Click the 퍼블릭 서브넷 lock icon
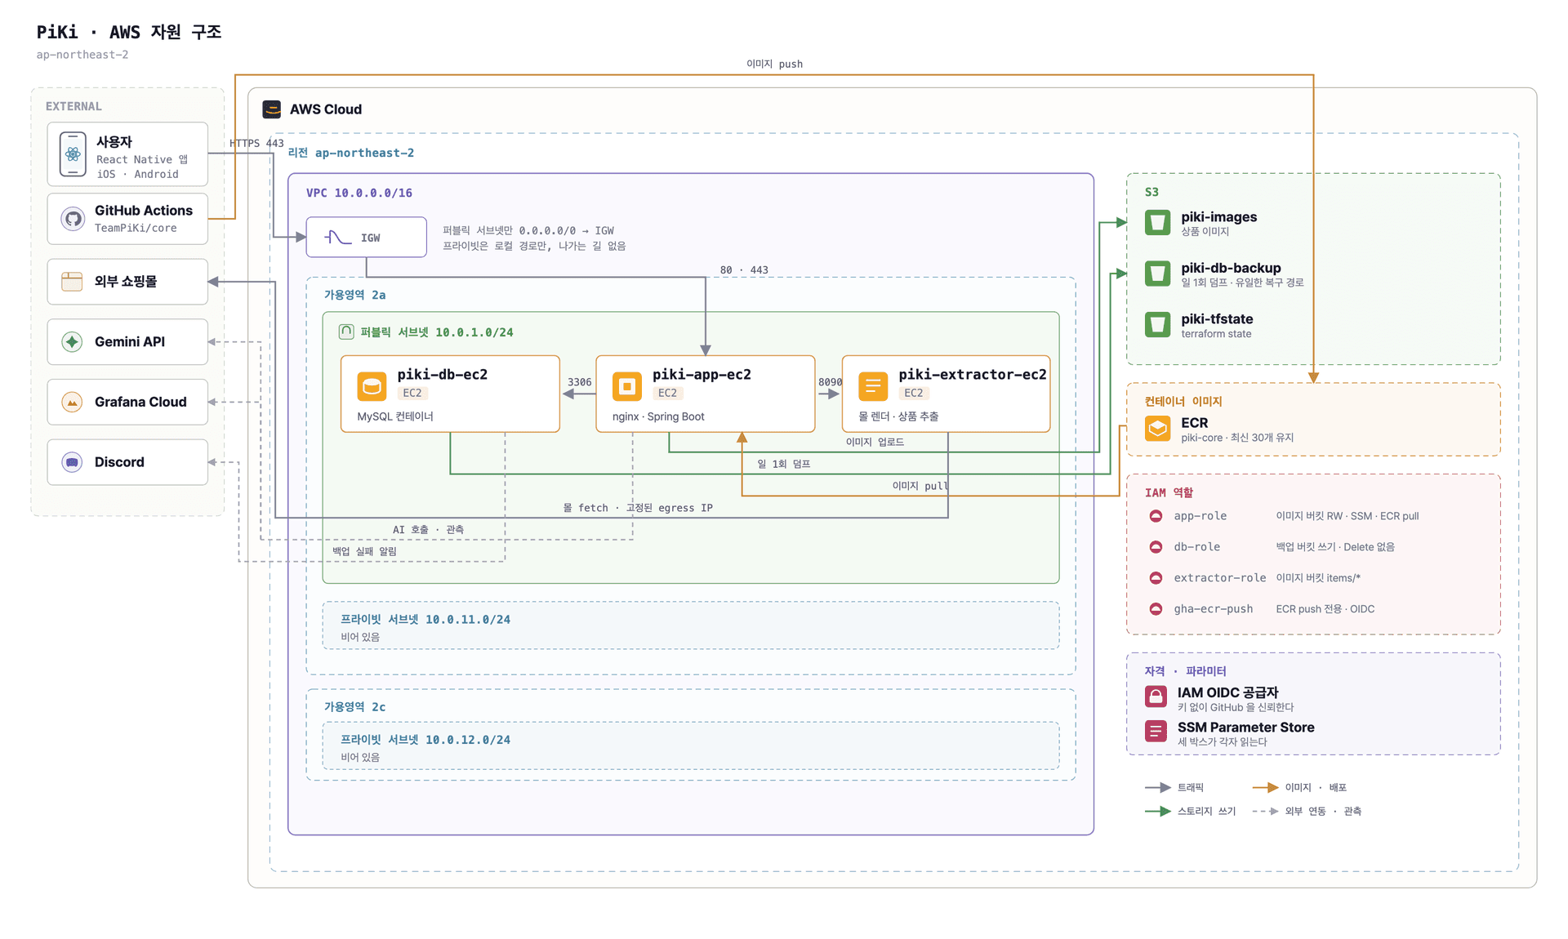The image size is (1568, 939). click(x=346, y=332)
